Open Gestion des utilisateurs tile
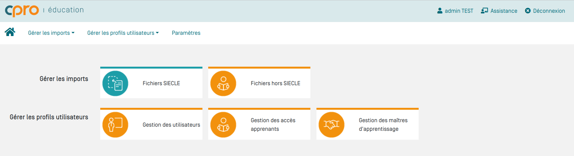574x156 pixels. [151, 124]
